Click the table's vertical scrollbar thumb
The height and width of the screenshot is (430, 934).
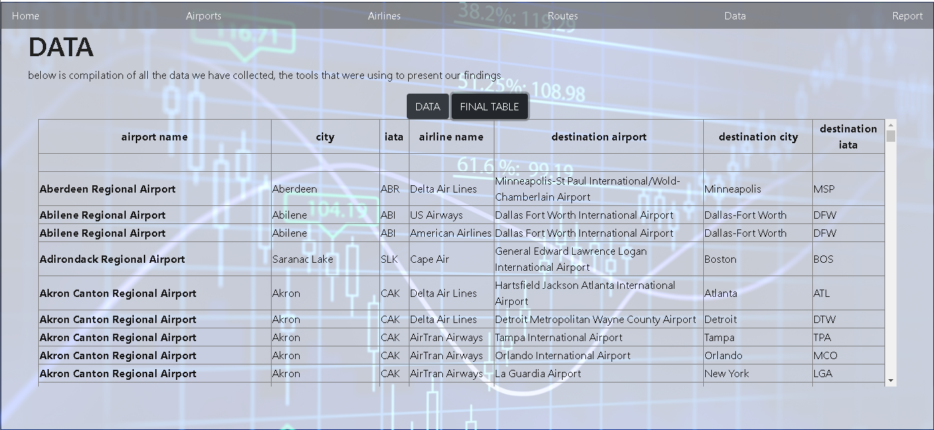pos(891,136)
